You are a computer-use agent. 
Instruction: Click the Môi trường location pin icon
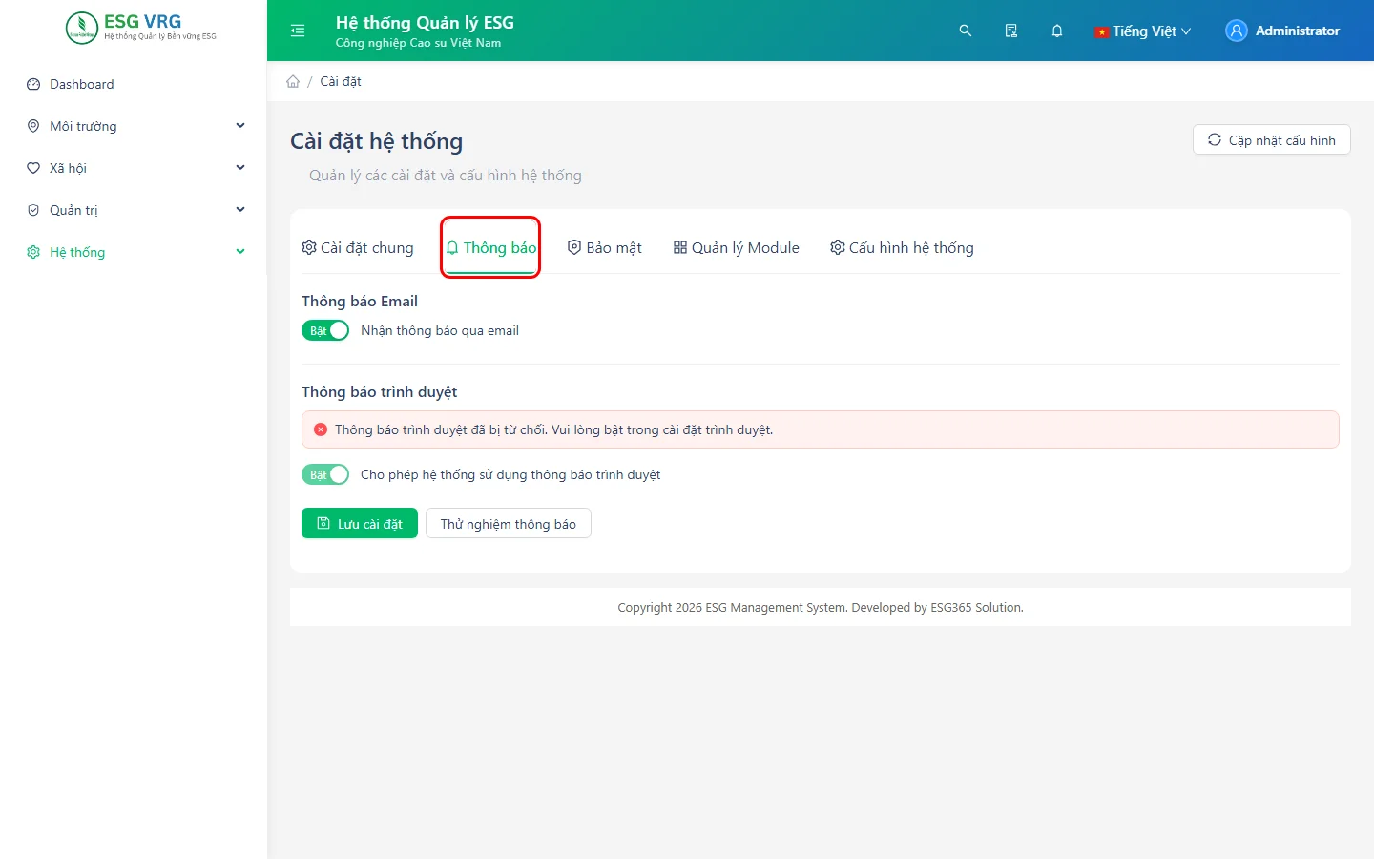33,126
